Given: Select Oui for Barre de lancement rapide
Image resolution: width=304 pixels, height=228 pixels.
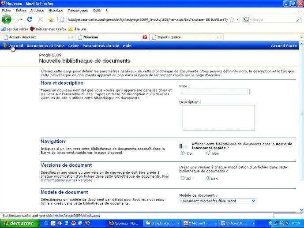Looking at the screenshot, I should (x=183, y=153).
